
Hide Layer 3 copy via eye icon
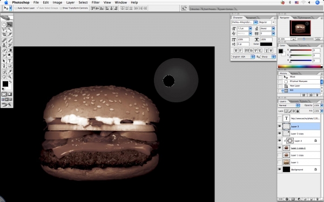coord(279,134)
